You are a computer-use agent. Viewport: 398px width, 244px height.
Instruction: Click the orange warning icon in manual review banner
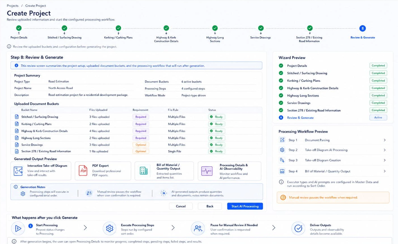pos(283,198)
